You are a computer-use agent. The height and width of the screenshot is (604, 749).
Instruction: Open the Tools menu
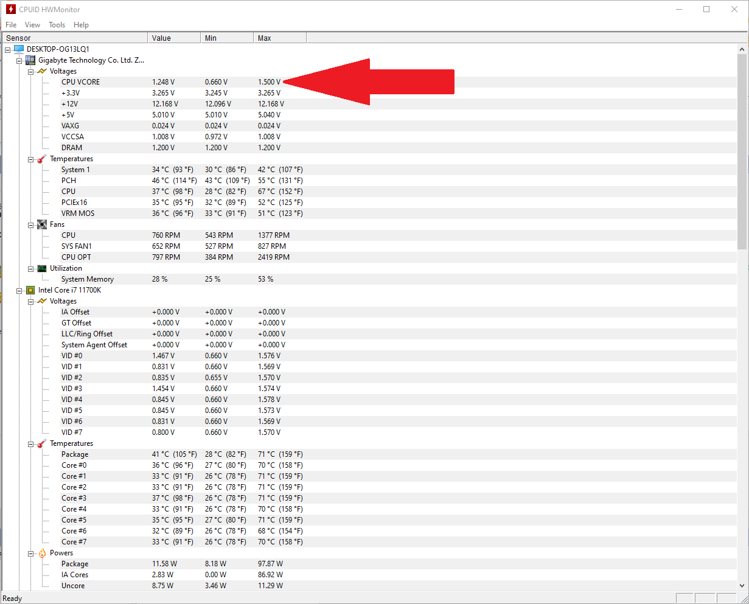tap(57, 25)
